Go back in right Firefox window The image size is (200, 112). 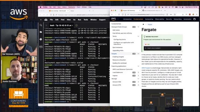112,15
